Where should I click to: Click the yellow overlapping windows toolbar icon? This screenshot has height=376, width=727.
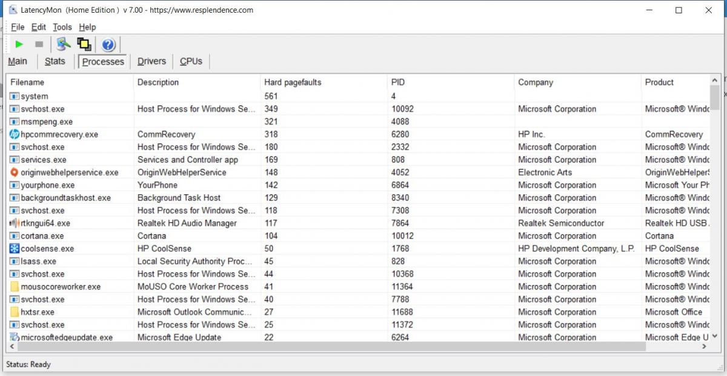[84, 44]
